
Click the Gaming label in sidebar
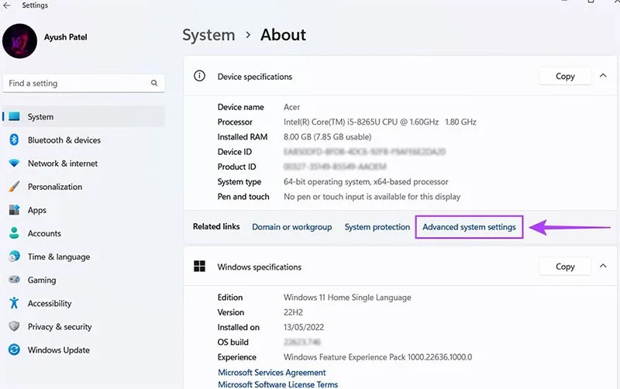point(42,281)
